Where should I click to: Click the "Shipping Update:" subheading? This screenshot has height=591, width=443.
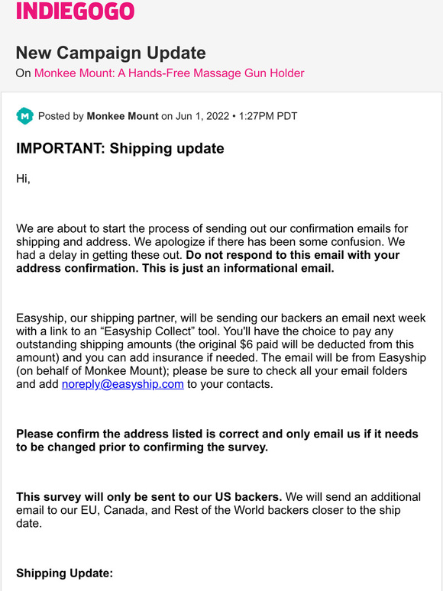click(64, 573)
